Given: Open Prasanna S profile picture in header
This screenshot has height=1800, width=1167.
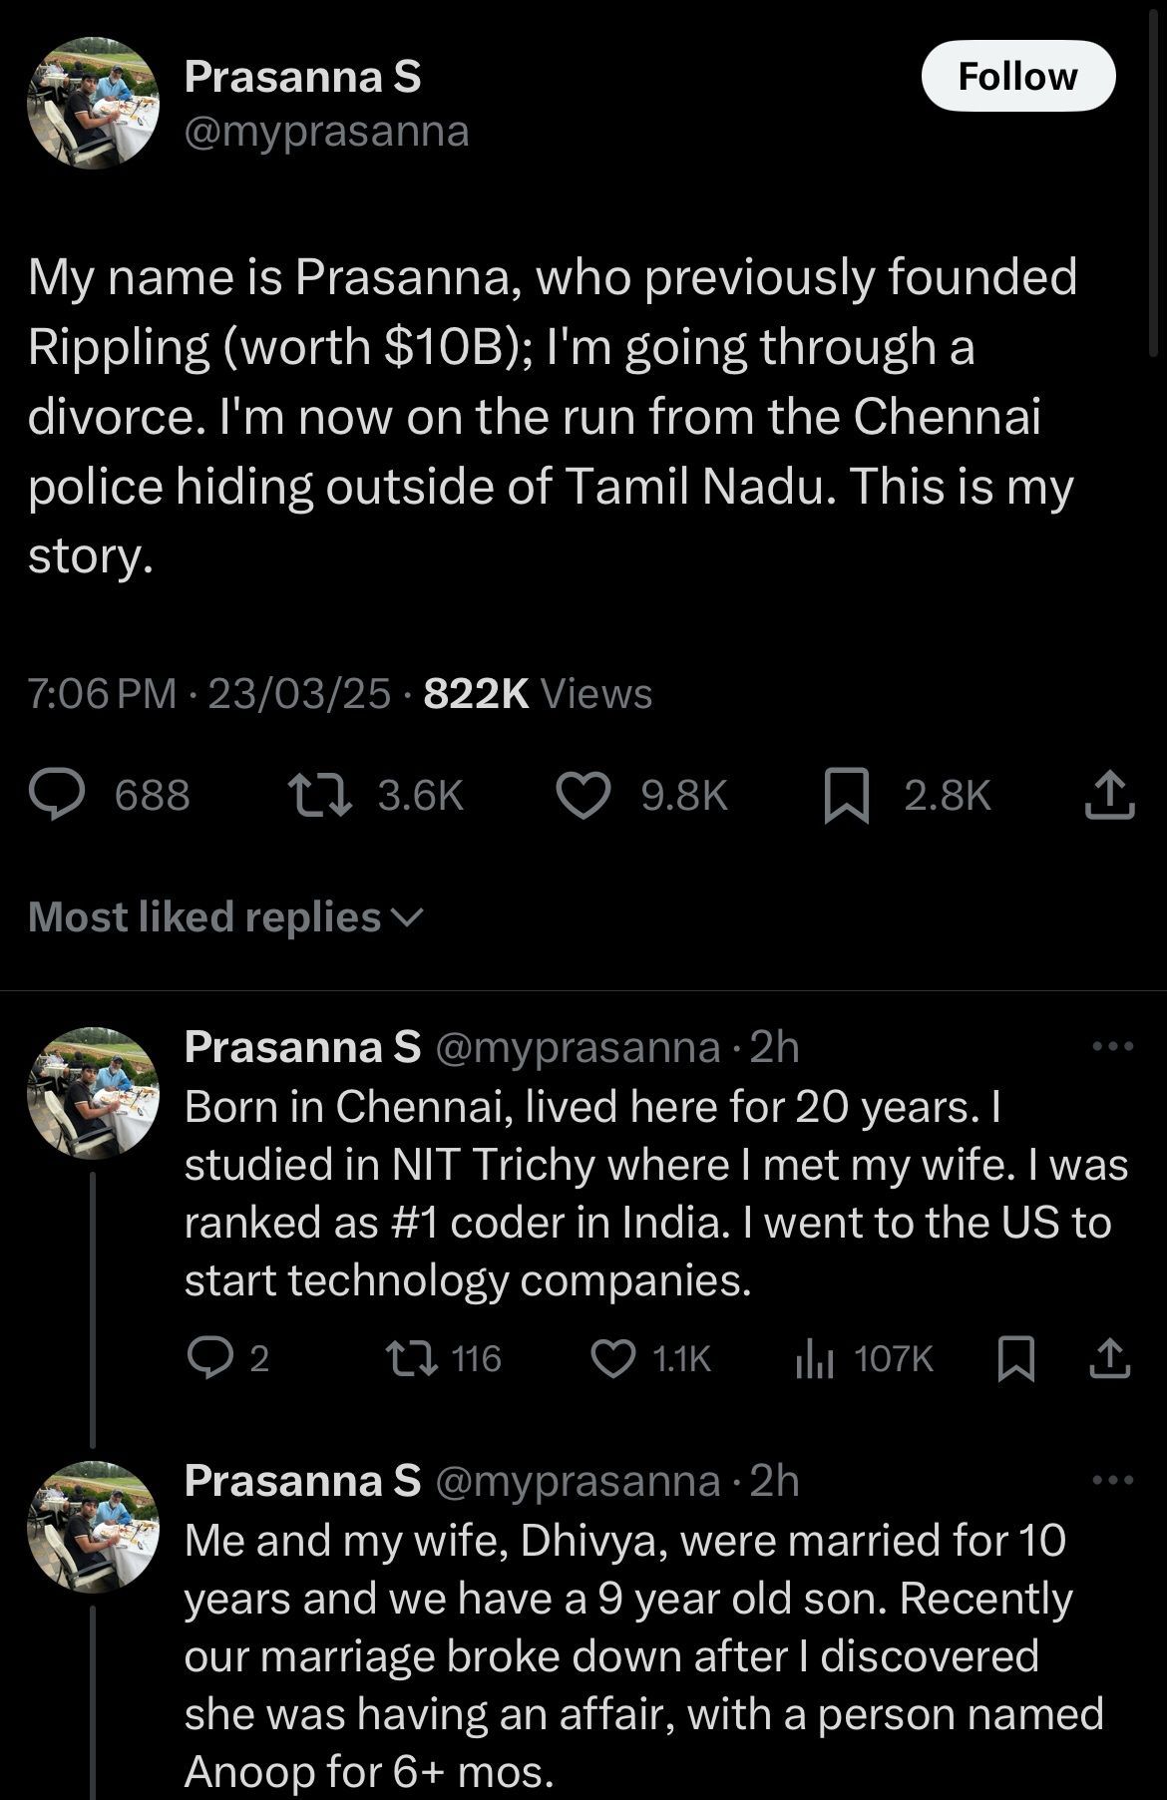Looking at the screenshot, I should click(x=93, y=103).
